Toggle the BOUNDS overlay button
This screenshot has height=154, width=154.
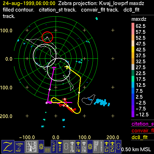[x=101, y=147]
